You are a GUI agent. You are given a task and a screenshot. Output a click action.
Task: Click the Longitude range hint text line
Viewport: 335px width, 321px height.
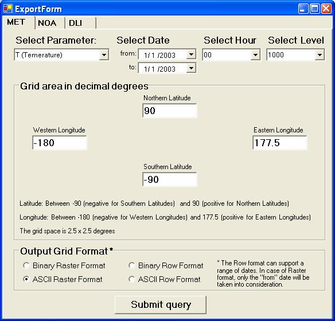165,217
